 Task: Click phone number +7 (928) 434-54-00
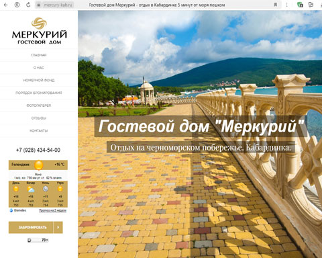[38, 150]
